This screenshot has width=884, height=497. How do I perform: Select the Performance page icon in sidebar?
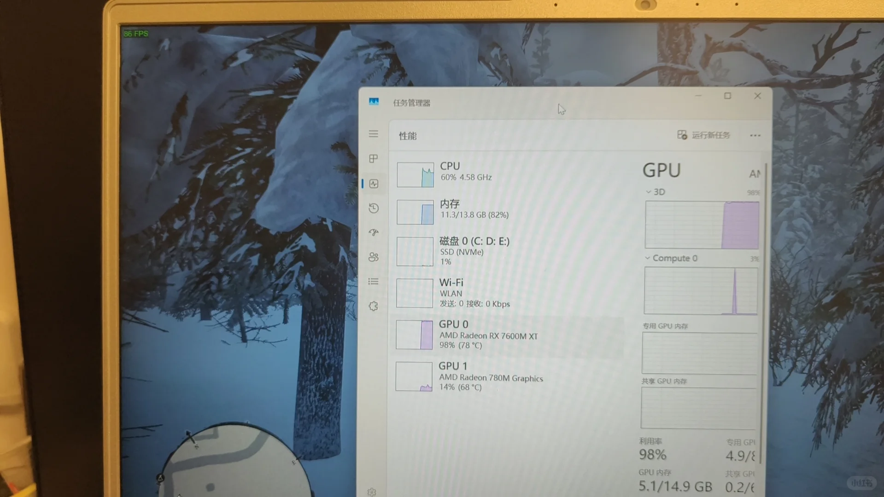(x=374, y=184)
